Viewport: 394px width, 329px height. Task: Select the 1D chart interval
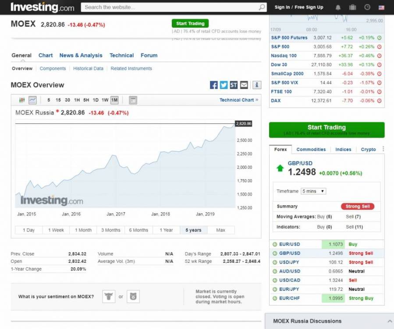[96, 100]
